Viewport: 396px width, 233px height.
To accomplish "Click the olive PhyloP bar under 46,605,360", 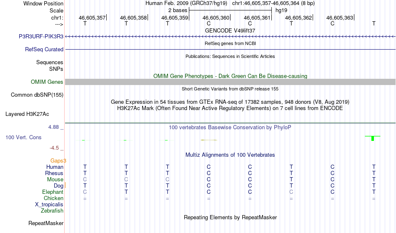I will [x=209, y=140].
